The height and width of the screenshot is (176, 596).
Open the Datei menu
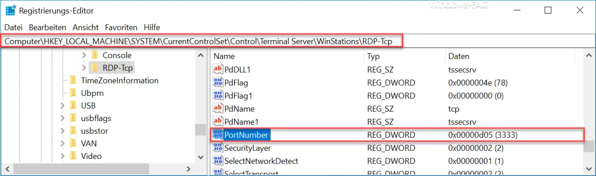14,27
